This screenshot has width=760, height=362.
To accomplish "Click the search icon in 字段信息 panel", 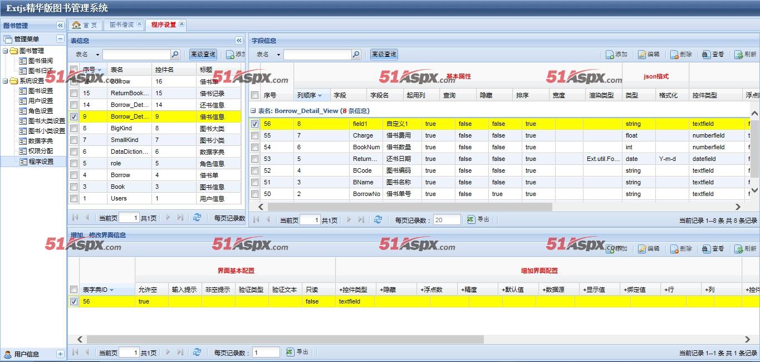I will [356, 55].
